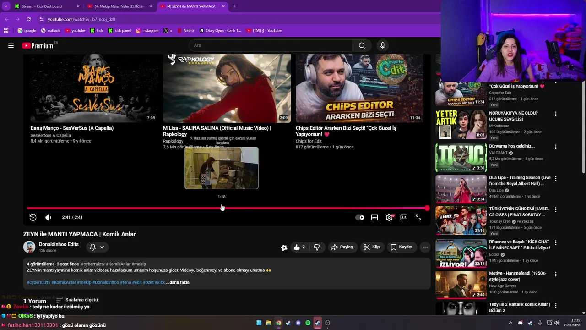Click the search magnifier button
The height and width of the screenshot is (330, 586).
(362, 45)
